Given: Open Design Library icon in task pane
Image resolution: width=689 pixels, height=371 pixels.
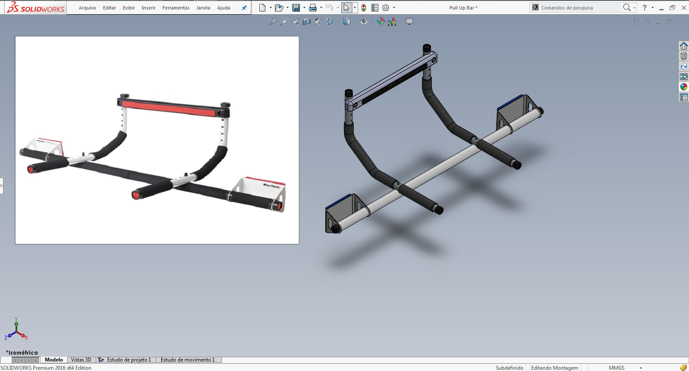Looking at the screenshot, I should pos(684,56).
